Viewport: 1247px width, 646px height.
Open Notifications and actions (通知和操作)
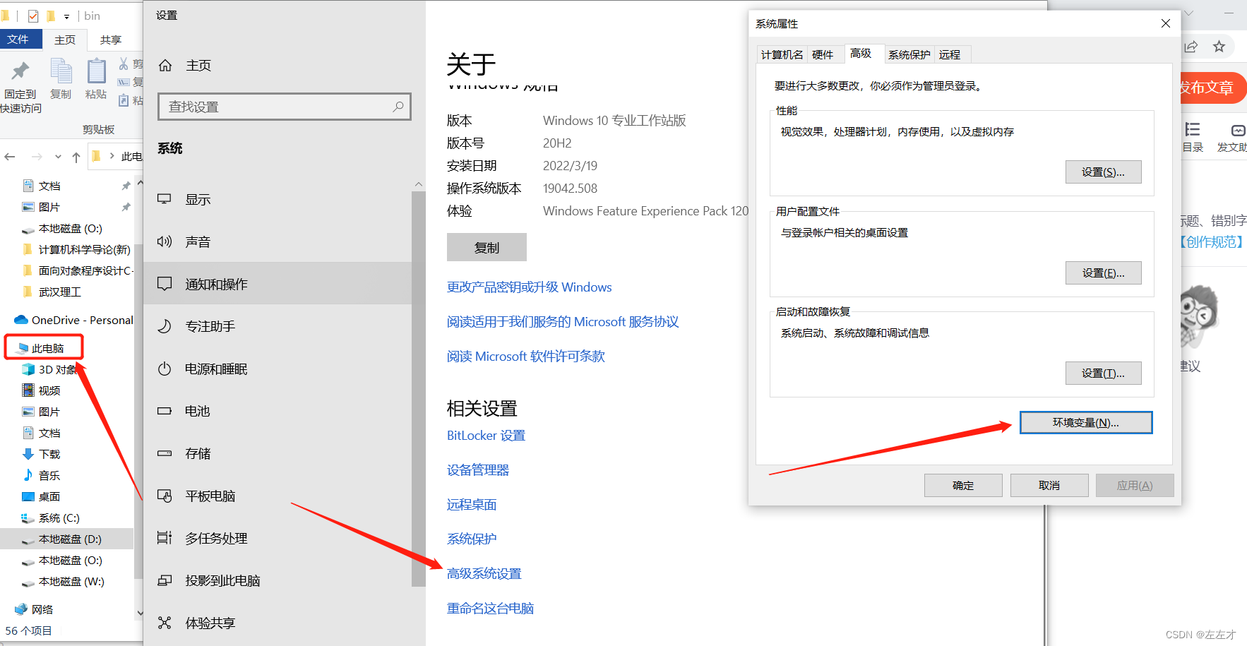(x=278, y=284)
